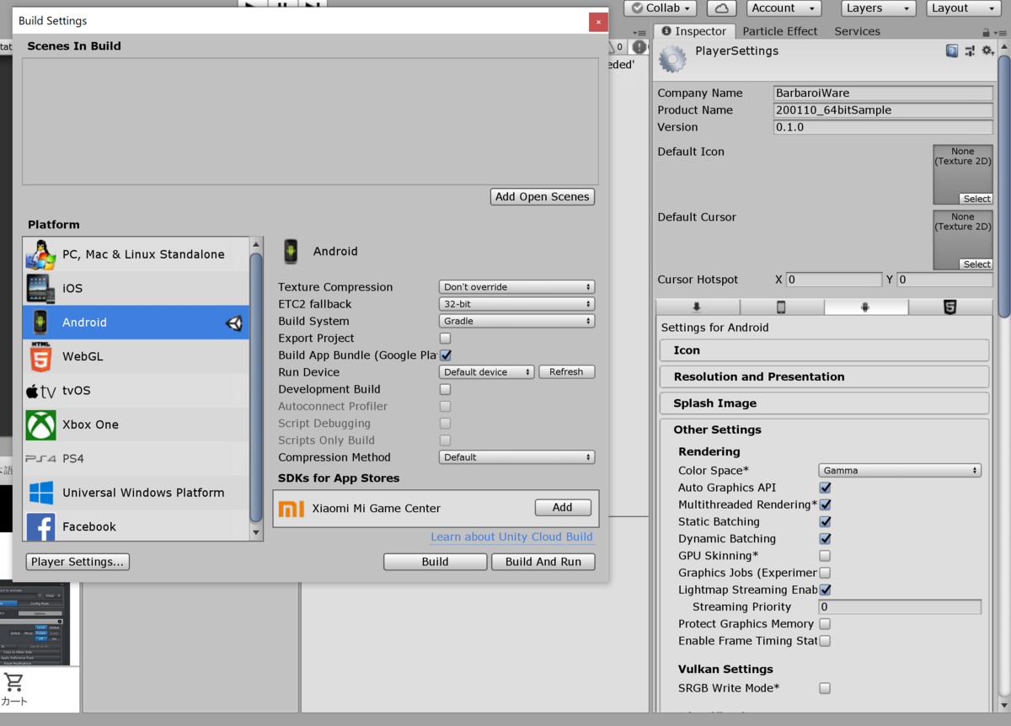1011x726 pixels.
Task: Open the Texture Compression dropdown
Action: [516, 287]
